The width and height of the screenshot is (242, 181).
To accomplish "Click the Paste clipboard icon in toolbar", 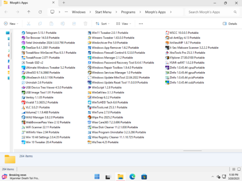I will (51, 24).
